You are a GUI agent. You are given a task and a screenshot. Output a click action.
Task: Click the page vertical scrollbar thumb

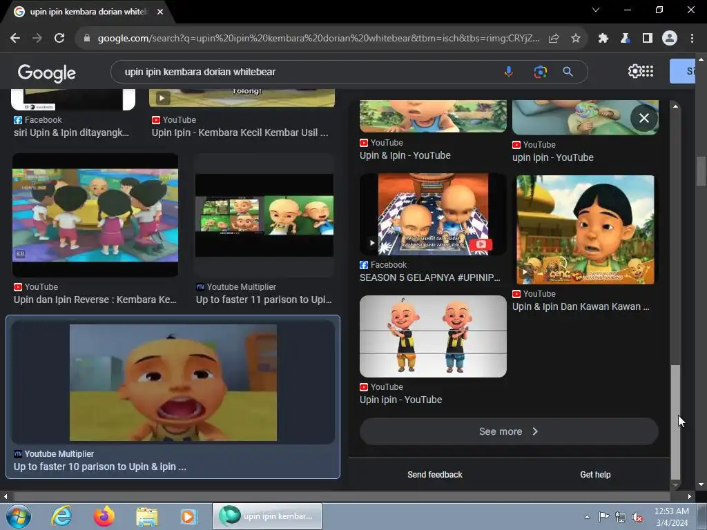[701, 171]
